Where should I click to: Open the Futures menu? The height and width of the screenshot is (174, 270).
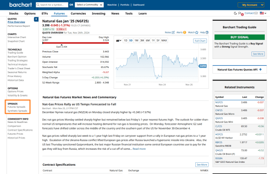pos(59,13)
